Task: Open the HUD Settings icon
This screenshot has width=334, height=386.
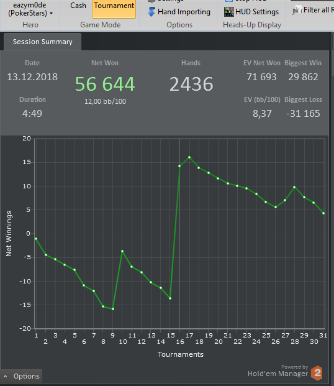Action: click(x=228, y=12)
